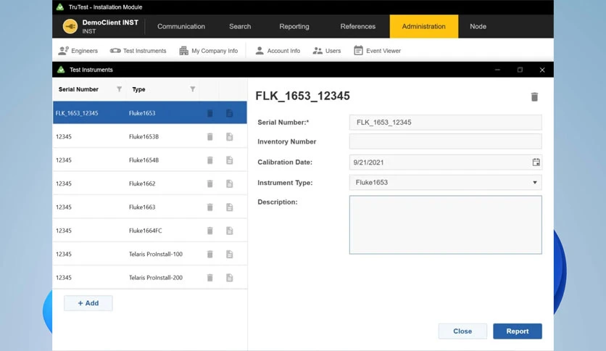The height and width of the screenshot is (351, 606).
Task: Click the Serial Number input field
Action: (445, 122)
